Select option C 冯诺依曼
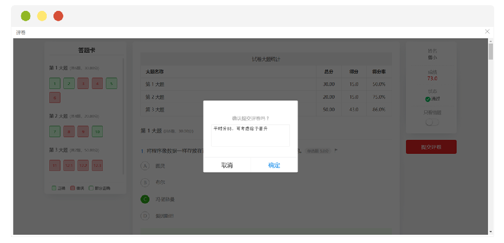 pos(145,199)
